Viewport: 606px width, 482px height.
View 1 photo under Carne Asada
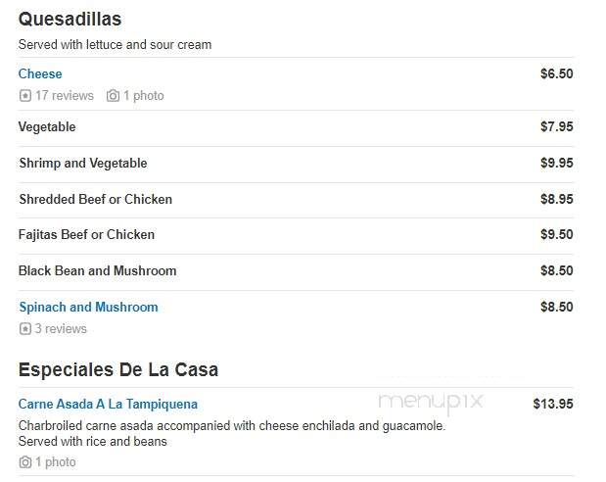tap(56, 461)
